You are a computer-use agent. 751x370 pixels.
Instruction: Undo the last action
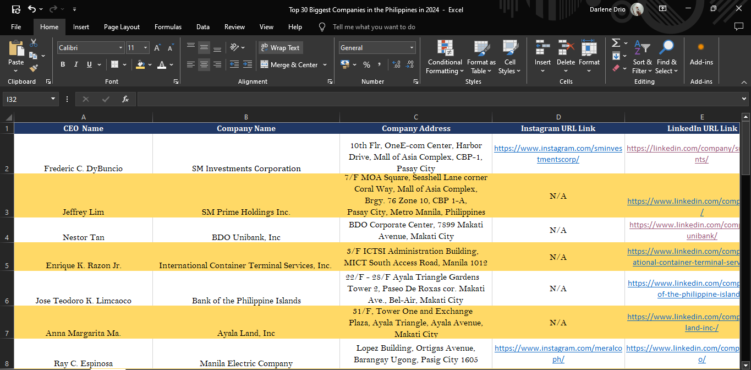[x=32, y=9]
